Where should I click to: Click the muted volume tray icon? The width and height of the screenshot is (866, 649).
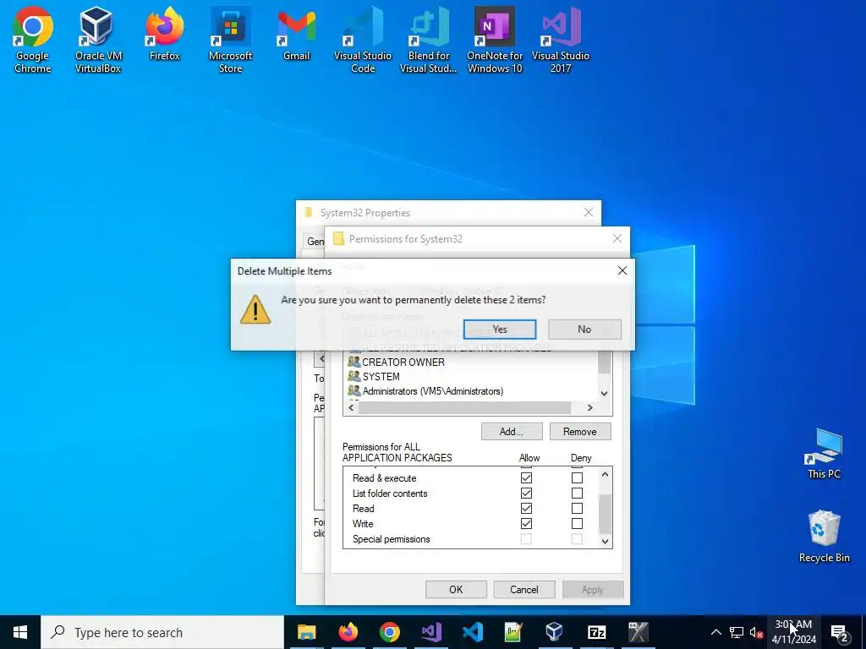pos(756,632)
